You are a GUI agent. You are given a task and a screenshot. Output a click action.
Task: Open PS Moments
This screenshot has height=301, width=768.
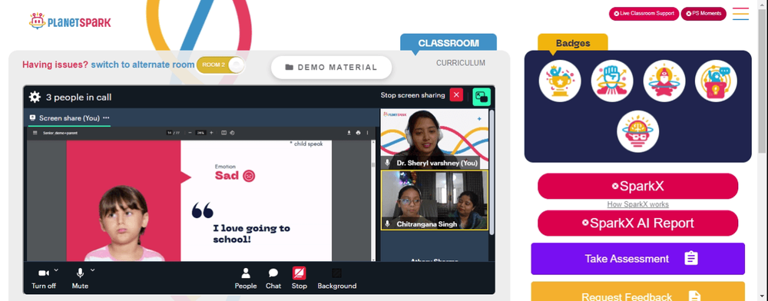point(703,14)
